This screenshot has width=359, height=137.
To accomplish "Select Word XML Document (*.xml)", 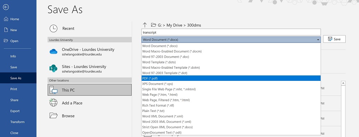I will pyautogui.click(x=231, y=116).
